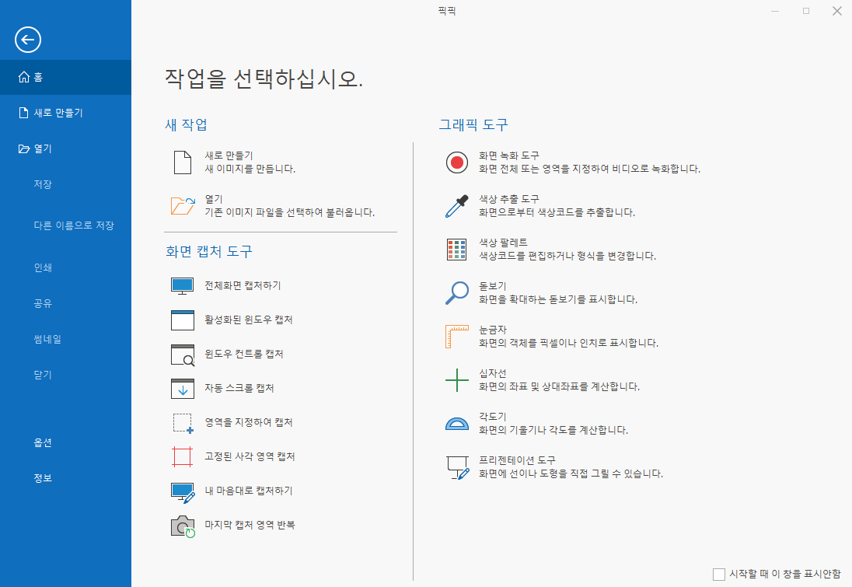Click the 윈도우 컨트롤 캡처 label
This screenshot has width=852, height=587.
click(x=244, y=354)
